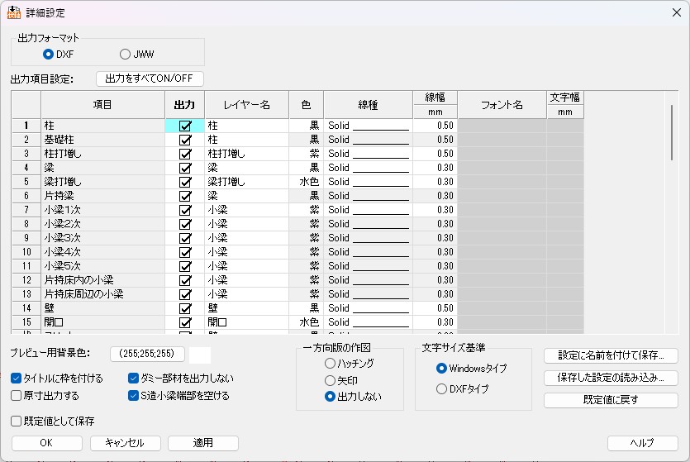The height and width of the screenshot is (462, 690).
Task: Click layer name cell for 片持梁 row
Action: click(245, 196)
